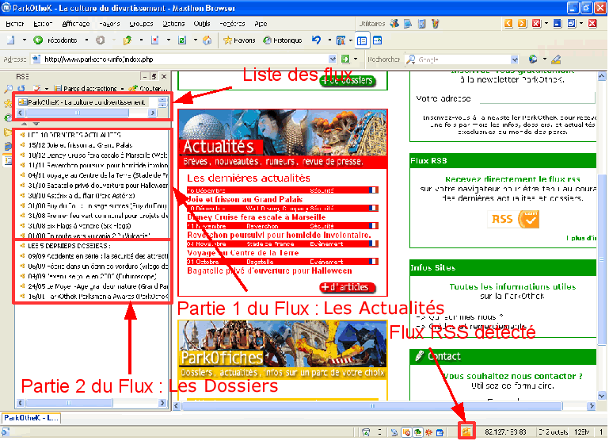Close the RSS sidebar panel
Image resolution: width=609 pixels, height=441 pixels.
tap(162, 75)
